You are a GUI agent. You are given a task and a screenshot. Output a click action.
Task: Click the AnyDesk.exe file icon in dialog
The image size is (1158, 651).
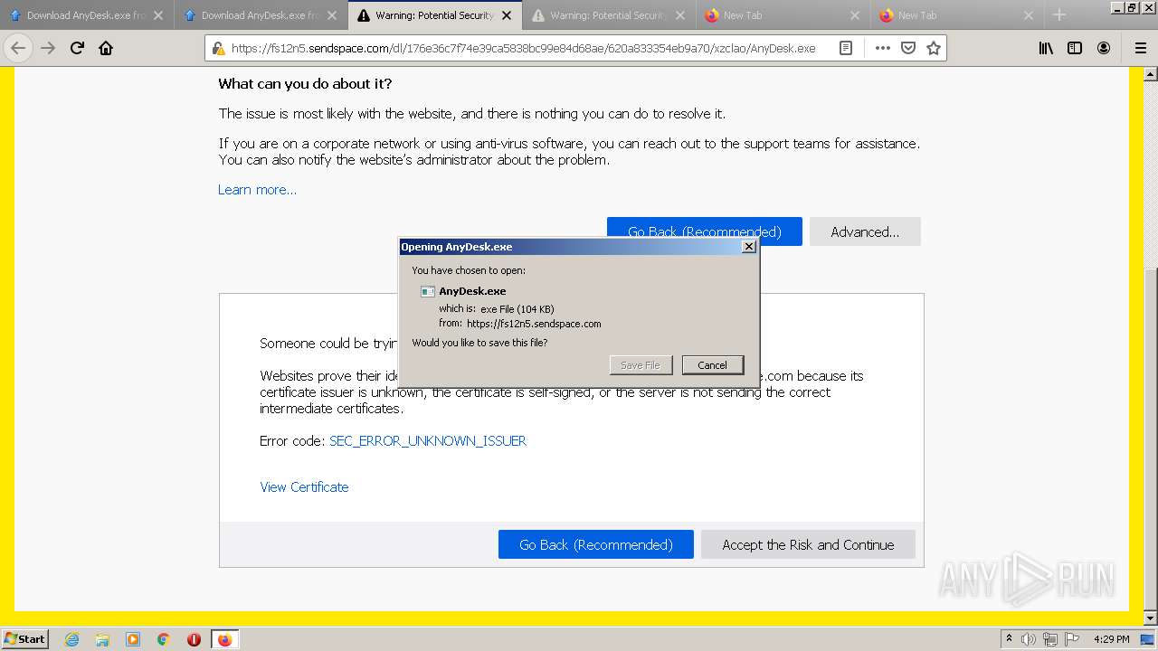click(428, 291)
